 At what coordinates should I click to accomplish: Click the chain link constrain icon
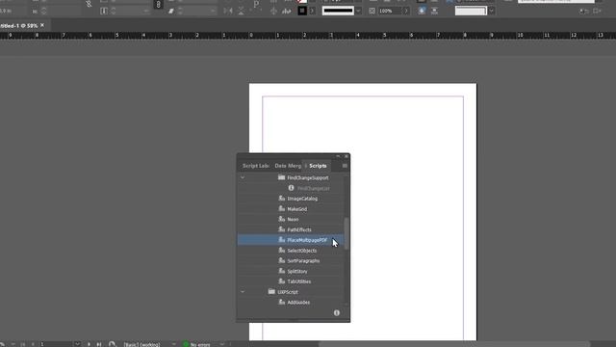pyautogui.click(x=158, y=5)
